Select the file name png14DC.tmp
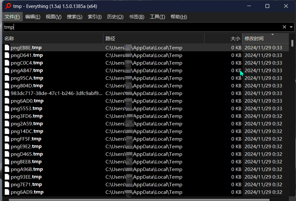Screen dimensions: 296x201 (27, 131)
